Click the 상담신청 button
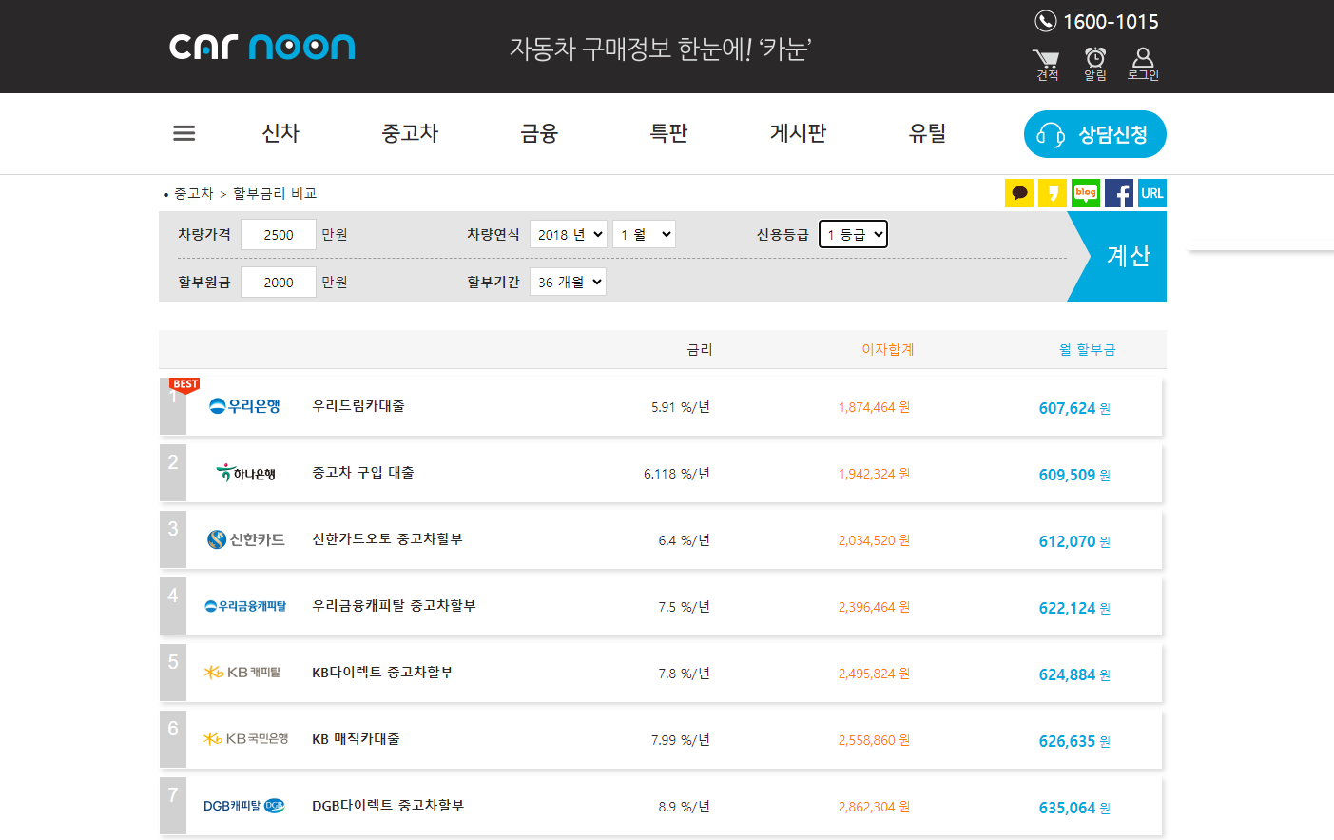This screenshot has height=840, width=1334. point(1095,134)
